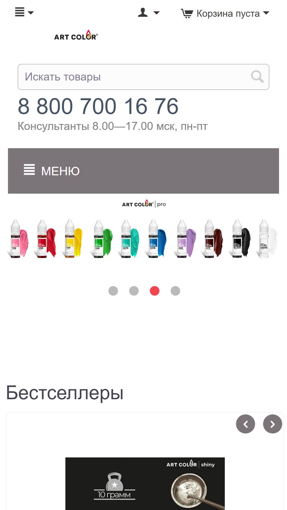Expand the 'Корзина пуста' cart dropdown
287x510 pixels.
(x=266, y=13)
